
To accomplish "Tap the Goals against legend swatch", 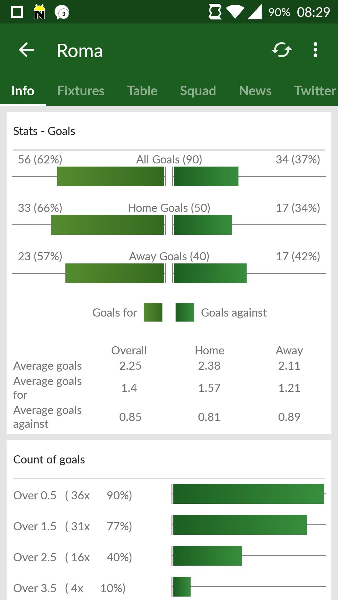I will click(x=185, y=312).
